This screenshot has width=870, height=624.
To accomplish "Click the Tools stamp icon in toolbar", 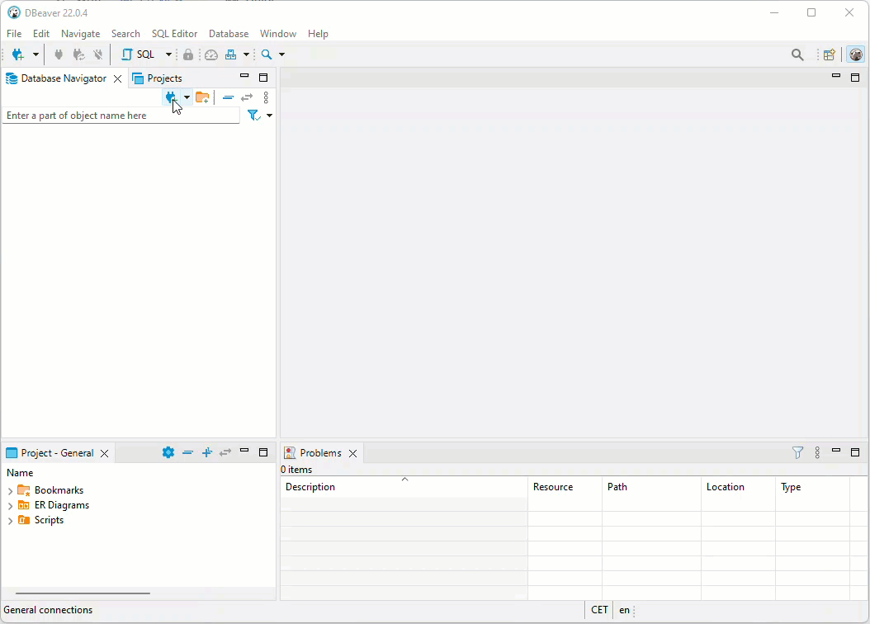I will coord(231,54).
